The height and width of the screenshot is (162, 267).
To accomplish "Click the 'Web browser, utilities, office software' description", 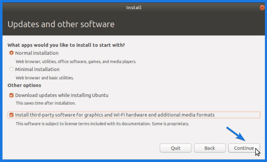I will pyautogui.click(x=76, y=61).
